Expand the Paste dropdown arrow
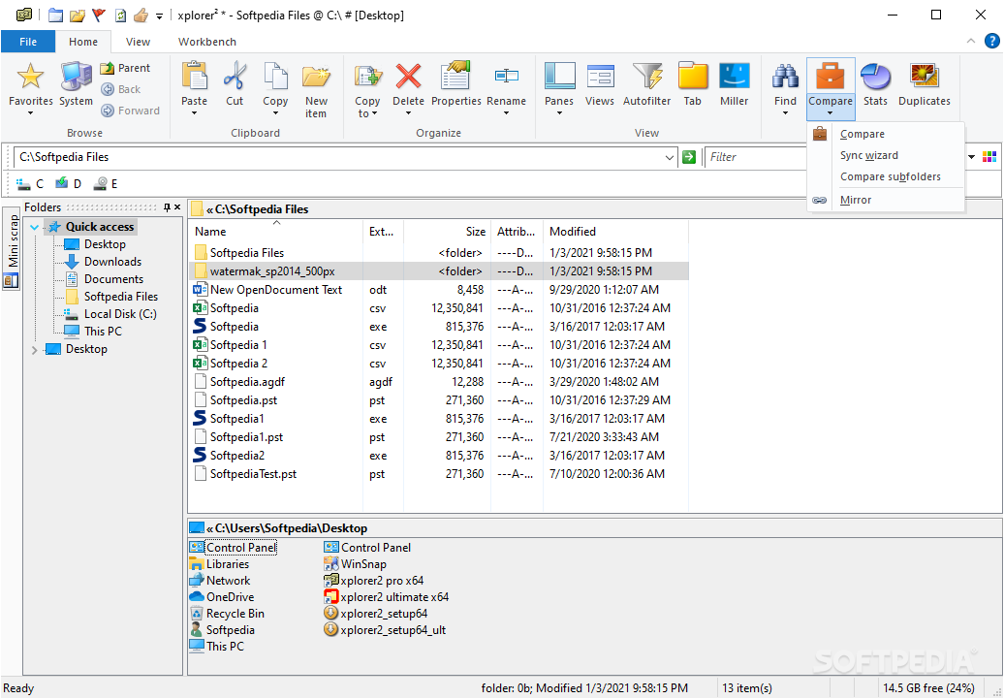This screenshot has width=1004, height=699. (x=194, y=114)
